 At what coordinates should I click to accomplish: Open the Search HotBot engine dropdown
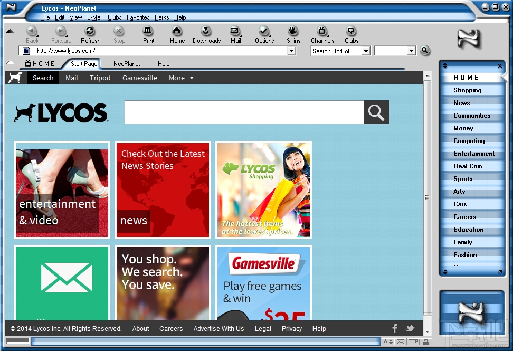click(366, 51)
